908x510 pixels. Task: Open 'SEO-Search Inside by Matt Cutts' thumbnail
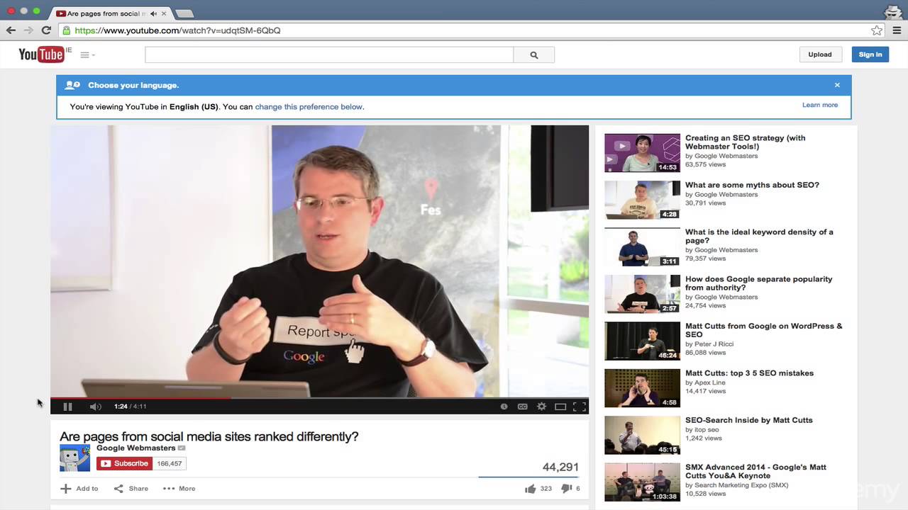(x=642, y=435)
